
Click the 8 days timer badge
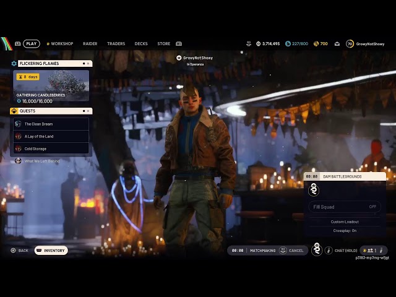point(28,77)
